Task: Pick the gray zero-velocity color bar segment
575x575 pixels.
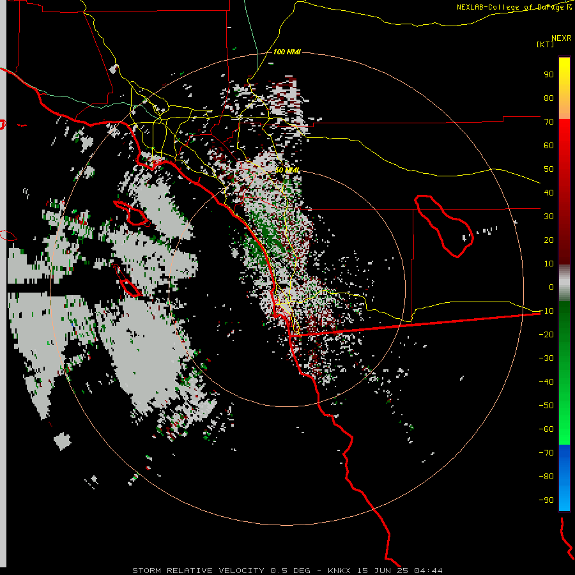Action: 564,283
